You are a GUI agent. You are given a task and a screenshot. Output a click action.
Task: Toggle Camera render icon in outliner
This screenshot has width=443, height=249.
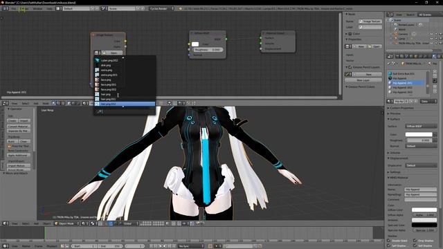coord(440,34)
